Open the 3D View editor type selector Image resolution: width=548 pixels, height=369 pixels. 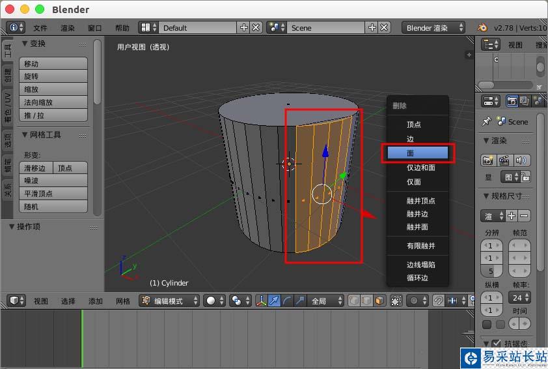16,301
